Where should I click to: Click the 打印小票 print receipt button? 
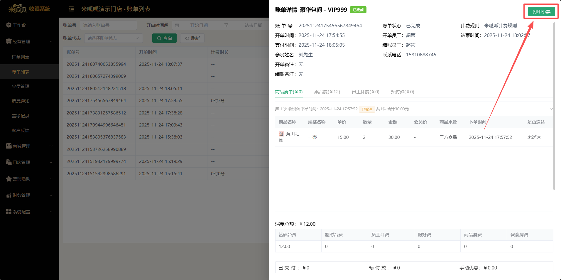tap(541, 11)
